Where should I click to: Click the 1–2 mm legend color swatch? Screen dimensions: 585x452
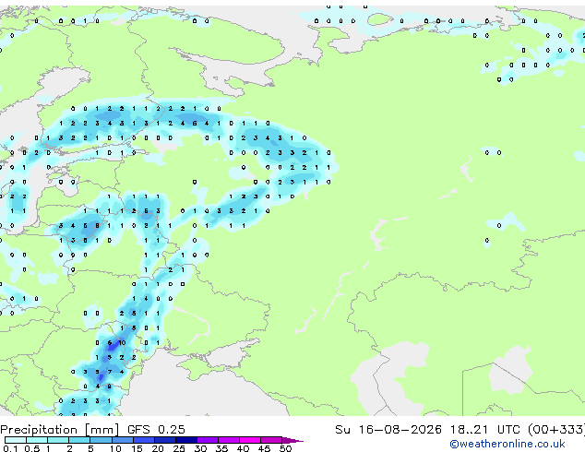pyautogui.click(x=58, y=440)
